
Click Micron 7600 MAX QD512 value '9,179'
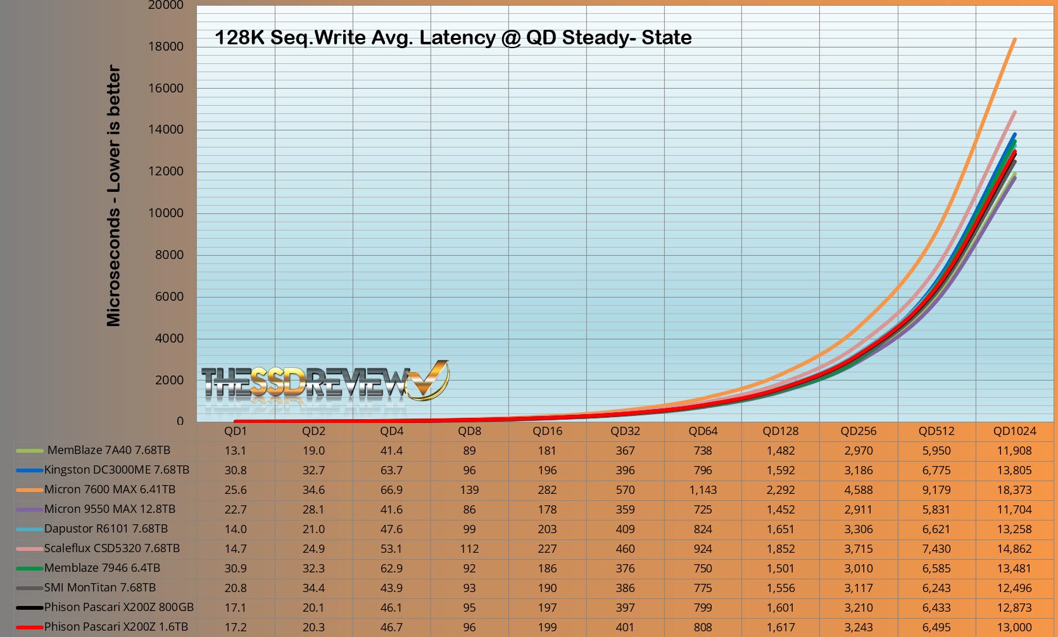[936, 490]
